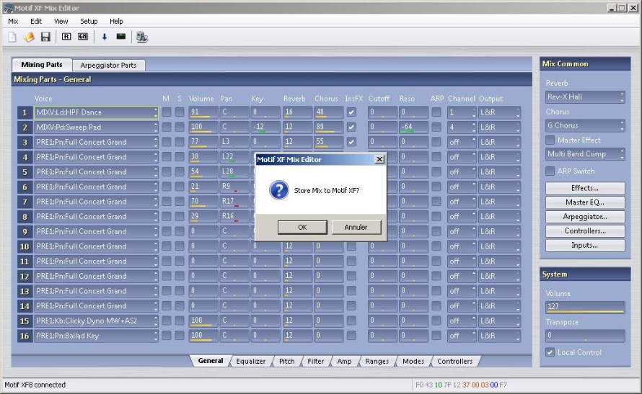Uncheck InsFX for part 3

[x=351, y=142]
